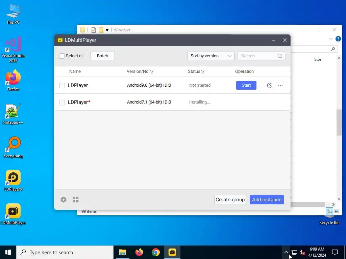Show hidden tray icons chevron

point(286,252)
